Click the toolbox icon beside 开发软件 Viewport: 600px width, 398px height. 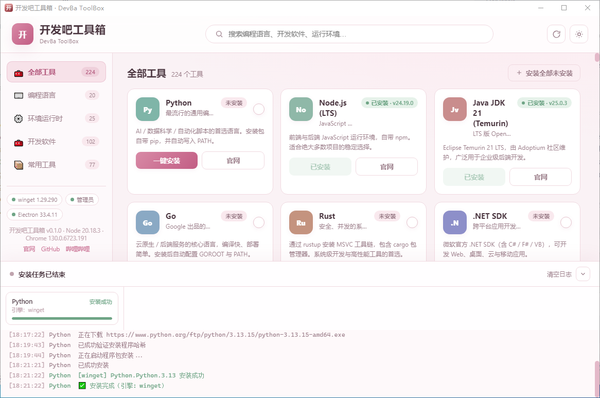click(x=19, y=142)
